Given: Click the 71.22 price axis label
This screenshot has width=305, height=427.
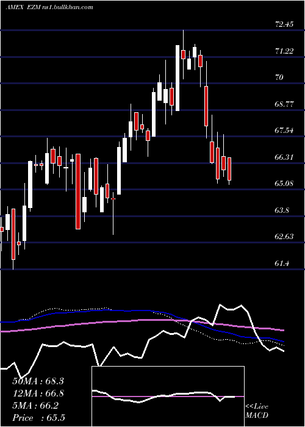Looking at the screenshot, I should click(284, 51).
